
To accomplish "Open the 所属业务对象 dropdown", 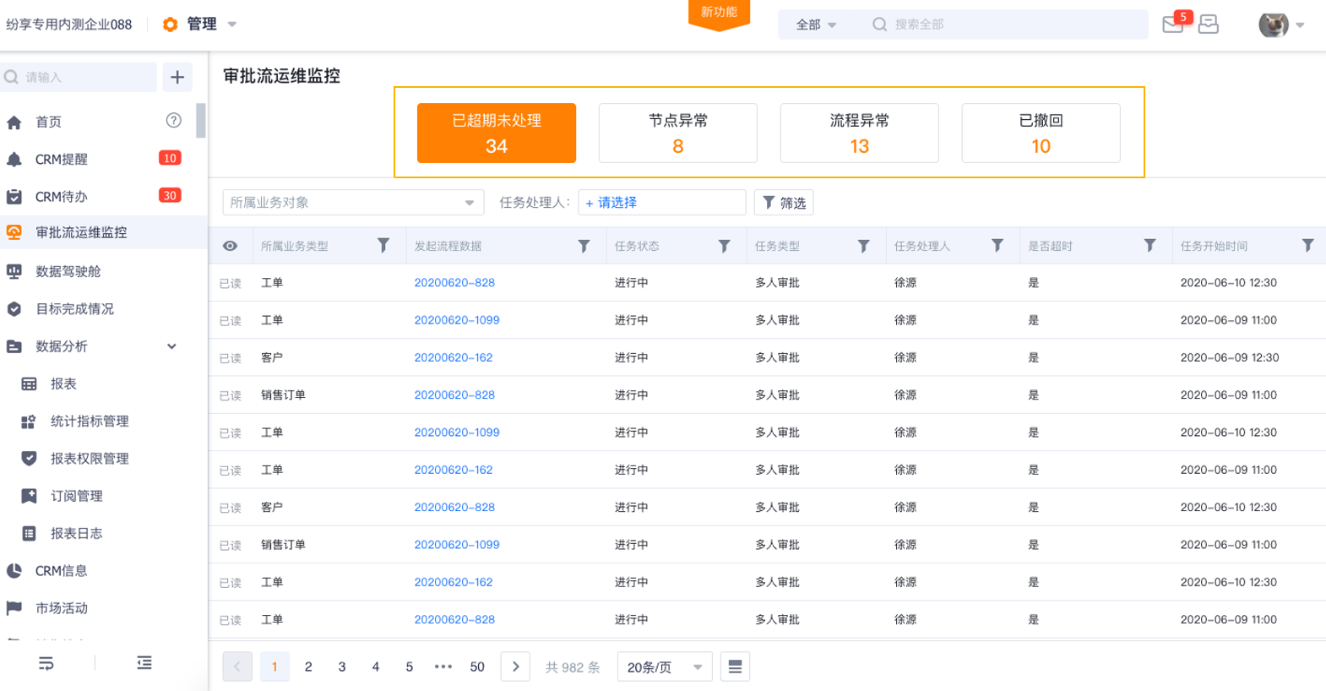I will coord(353,203).
